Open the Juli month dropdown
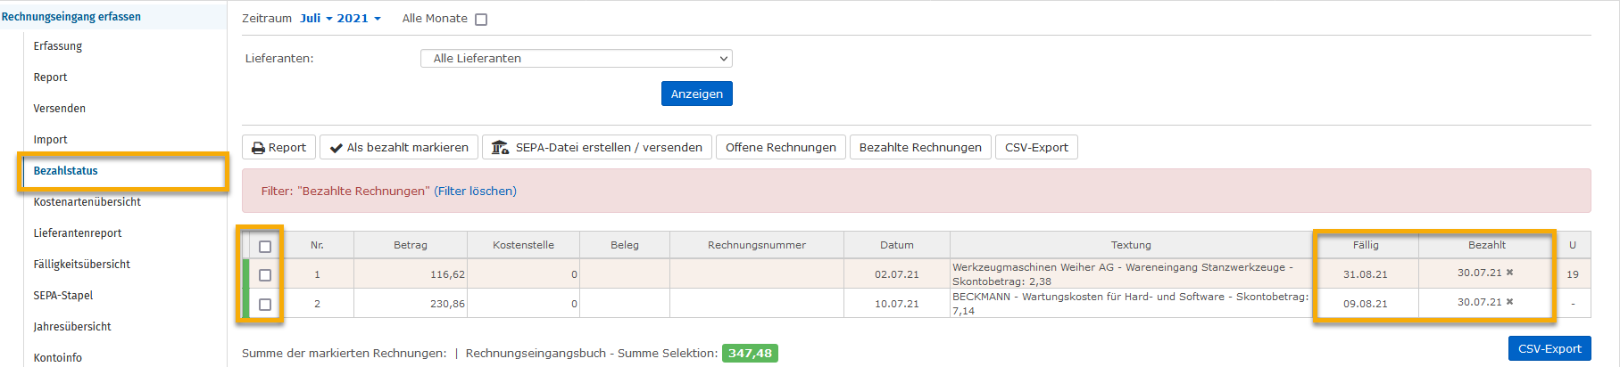The height and width of the screenshot is (367, 1620). click(x=316, y=18)
